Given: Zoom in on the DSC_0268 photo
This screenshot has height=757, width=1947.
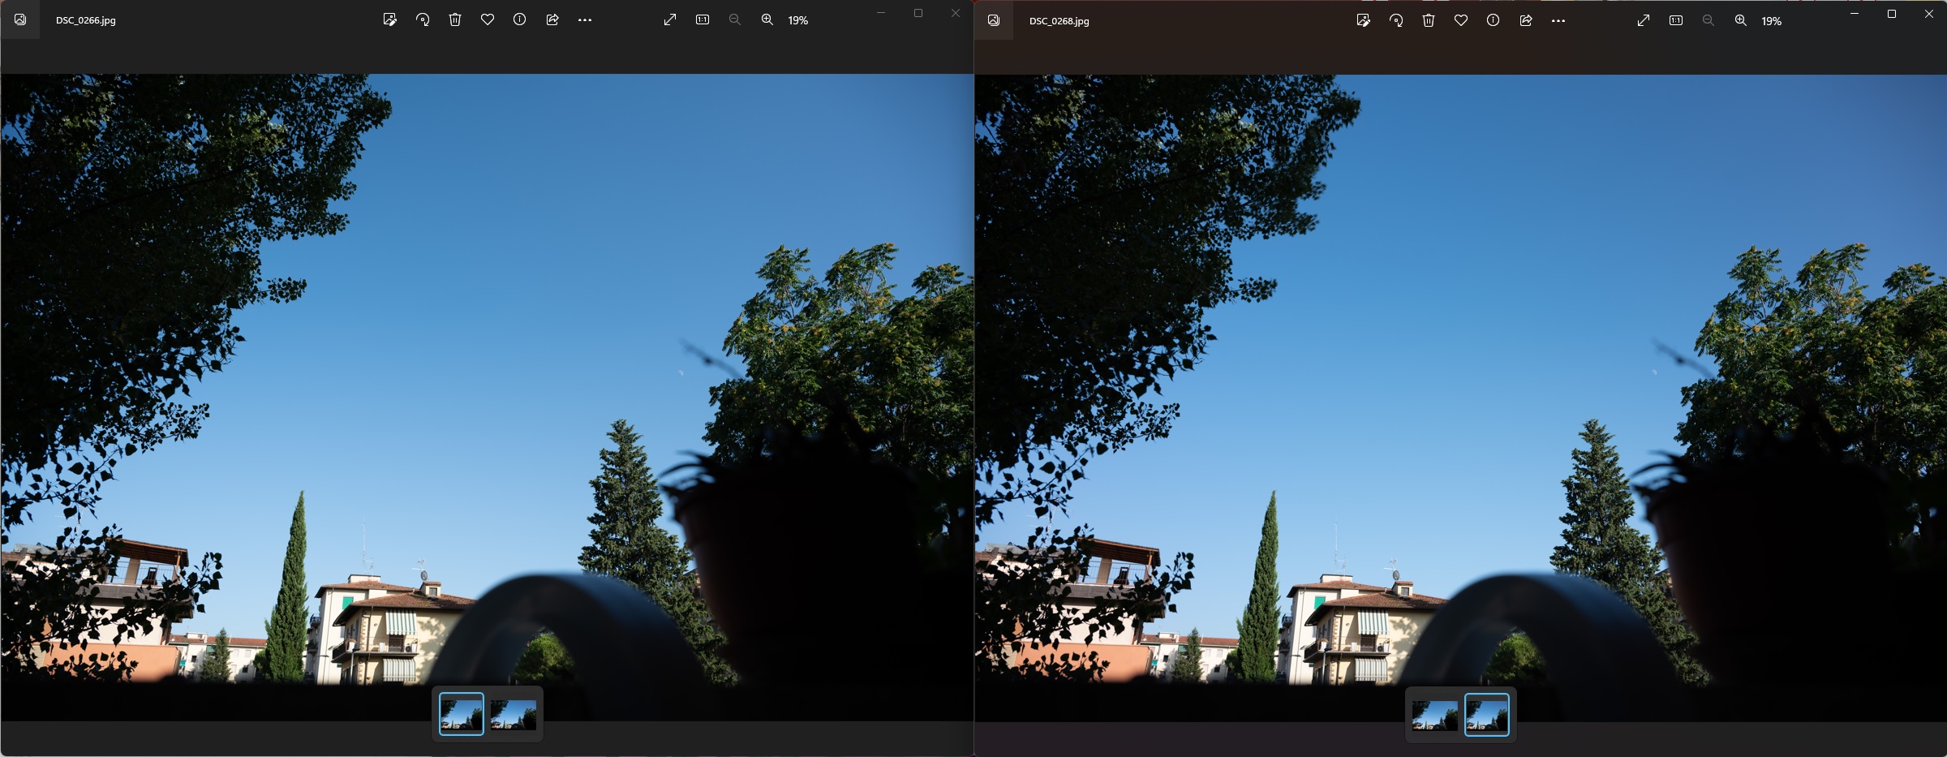Looking at the screenshot, I should click(1741, 20).
